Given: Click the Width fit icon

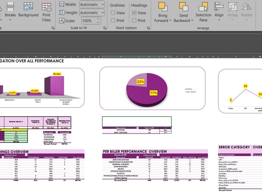Looking at the screenshot, I should tap(62, 4).
